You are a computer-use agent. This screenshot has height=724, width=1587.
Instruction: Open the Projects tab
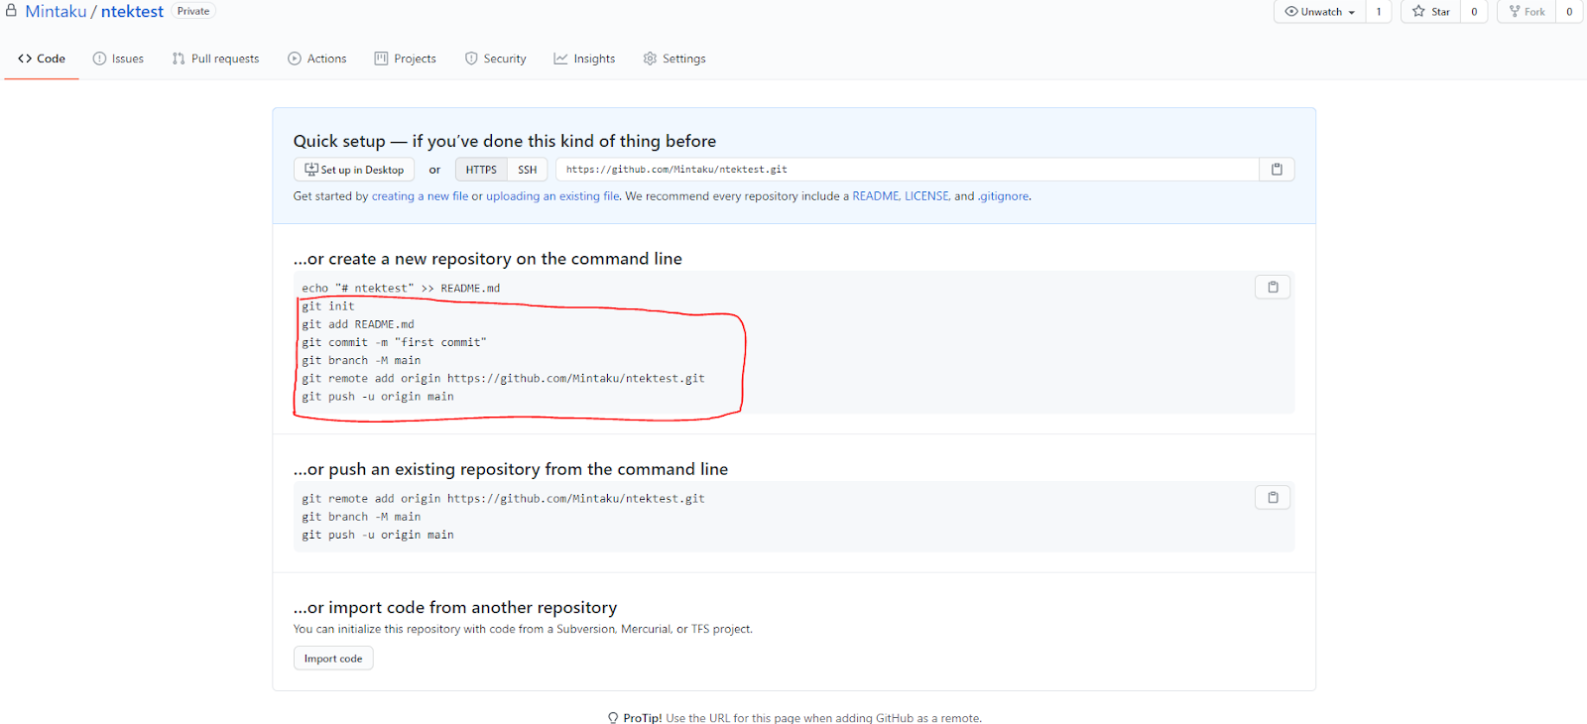click(x=405, y=59)
